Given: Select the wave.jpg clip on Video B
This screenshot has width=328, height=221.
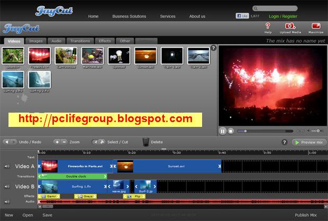Looking at the screenshot, I should pyautogui.click(x=119, y=187).
